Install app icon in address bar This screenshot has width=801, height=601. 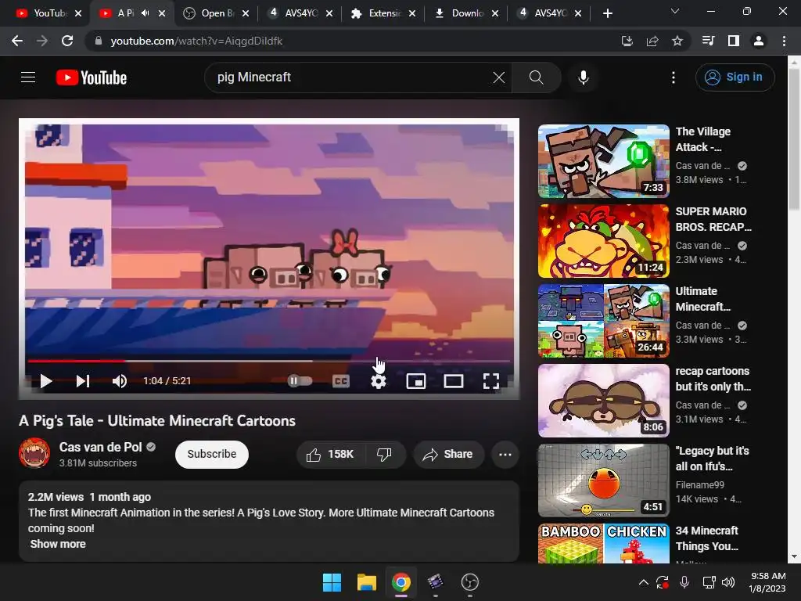click(x=627, y=41)
